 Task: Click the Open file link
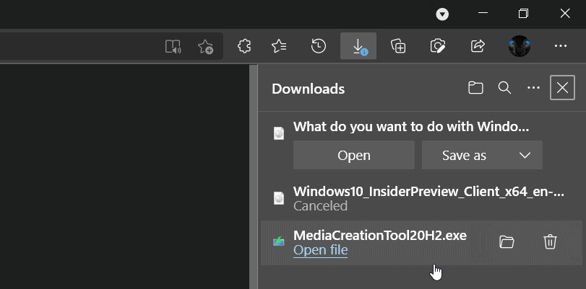pyautogui.click(x=321, y=250)
